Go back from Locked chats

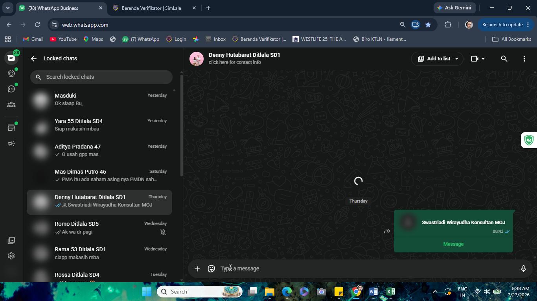pos(34,58)
